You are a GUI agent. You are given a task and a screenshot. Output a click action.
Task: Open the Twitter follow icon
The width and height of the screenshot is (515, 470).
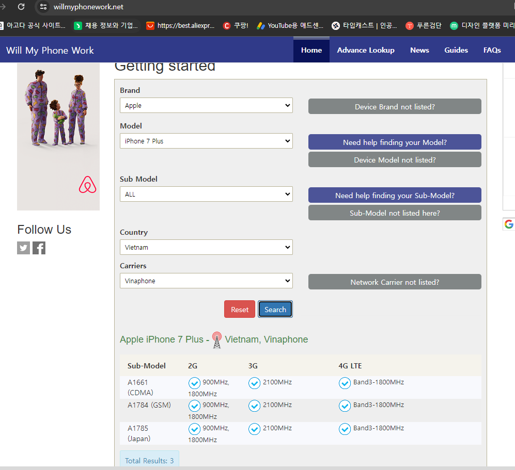23,248
